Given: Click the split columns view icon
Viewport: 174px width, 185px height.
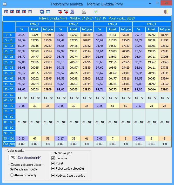Looking at the screenshot, I should [x=48, y=12].
